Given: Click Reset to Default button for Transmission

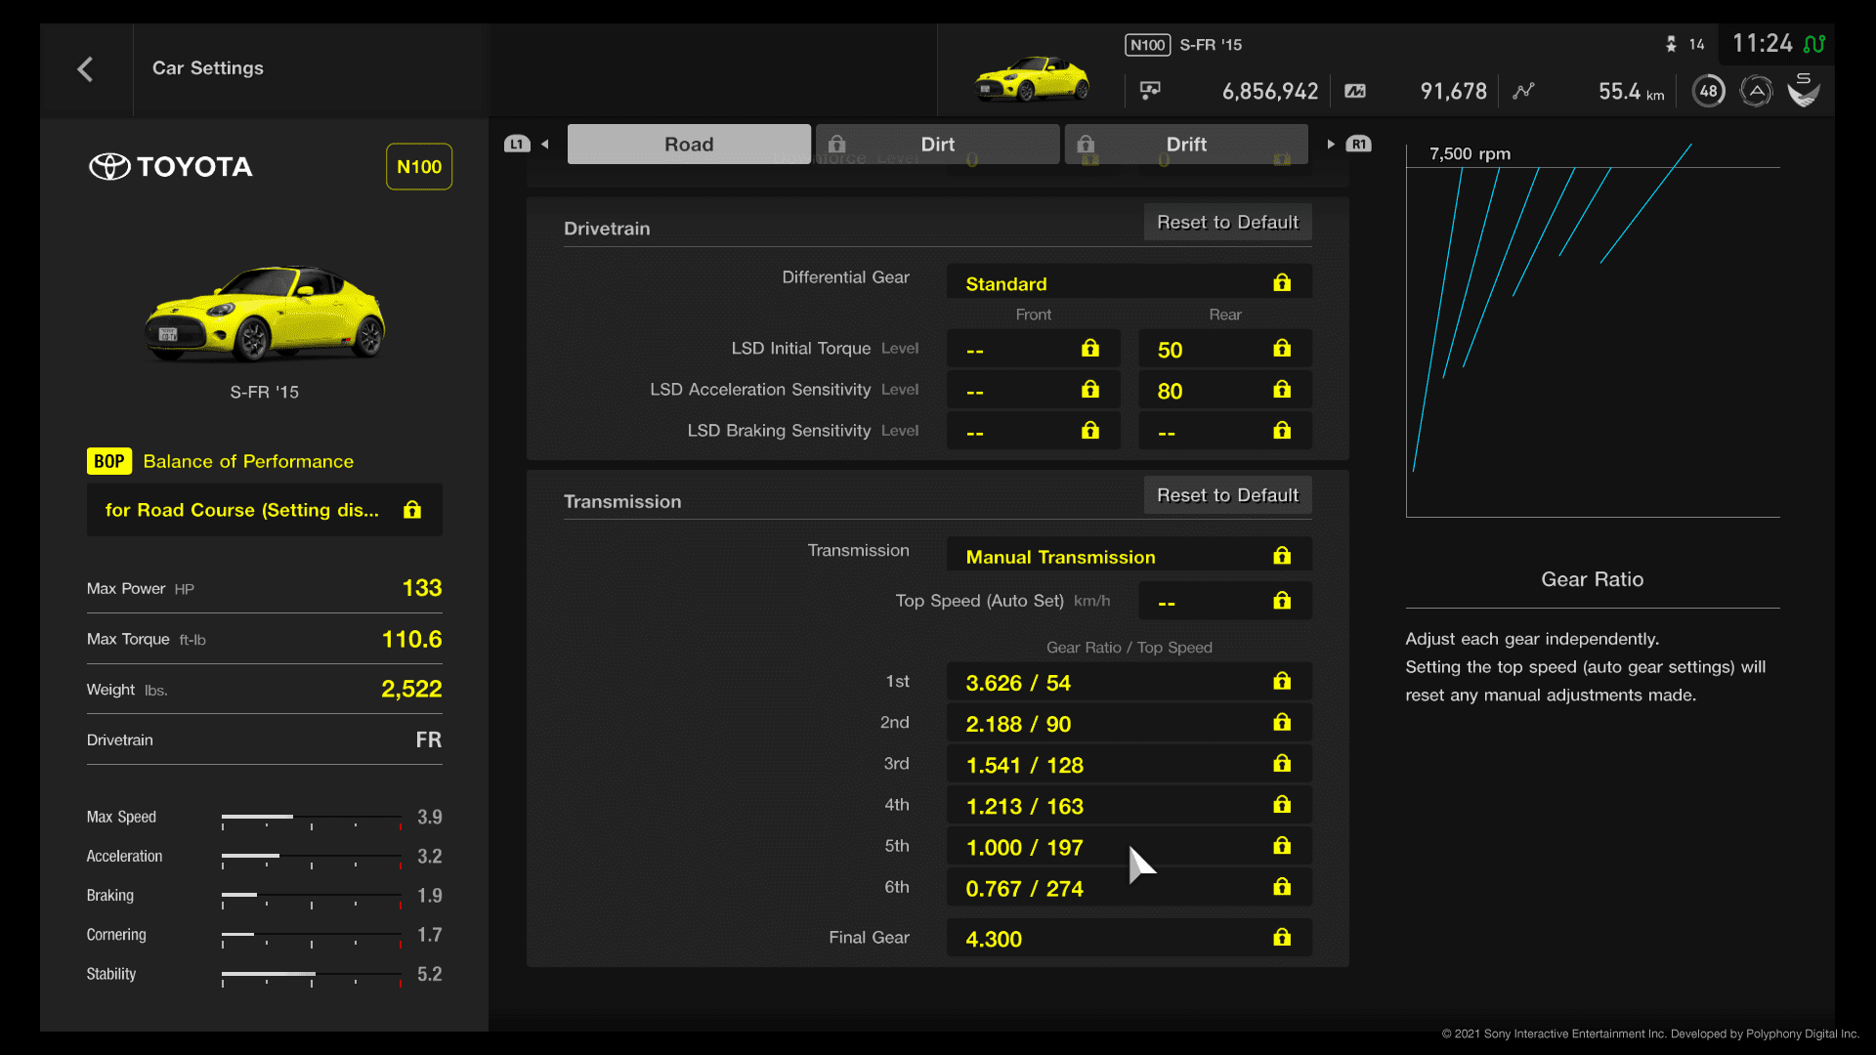Looking at the screenshot, I should 1226,494.
